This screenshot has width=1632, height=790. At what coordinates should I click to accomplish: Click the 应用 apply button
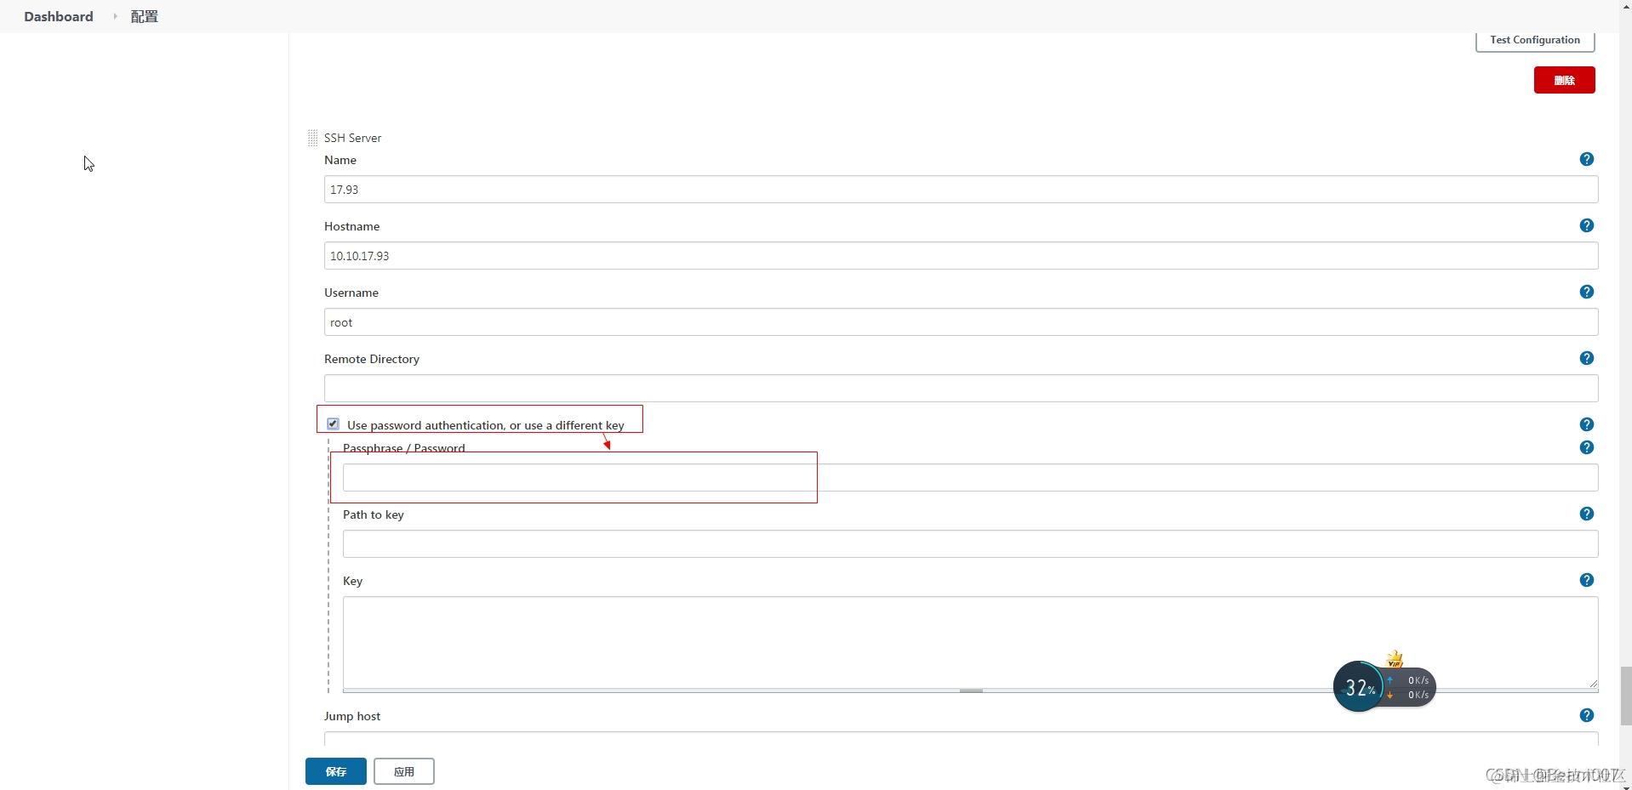coord(404,771)
